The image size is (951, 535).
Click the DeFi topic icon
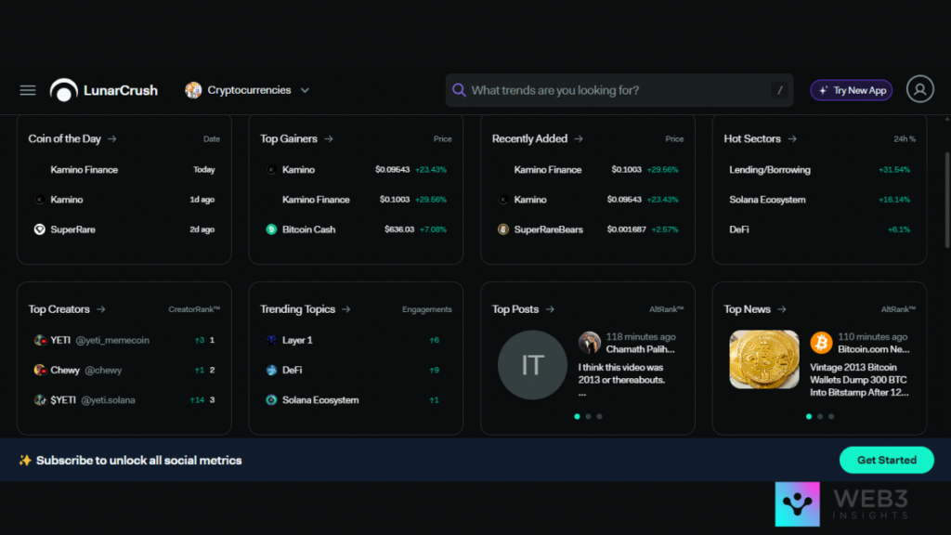pos(271,370)
